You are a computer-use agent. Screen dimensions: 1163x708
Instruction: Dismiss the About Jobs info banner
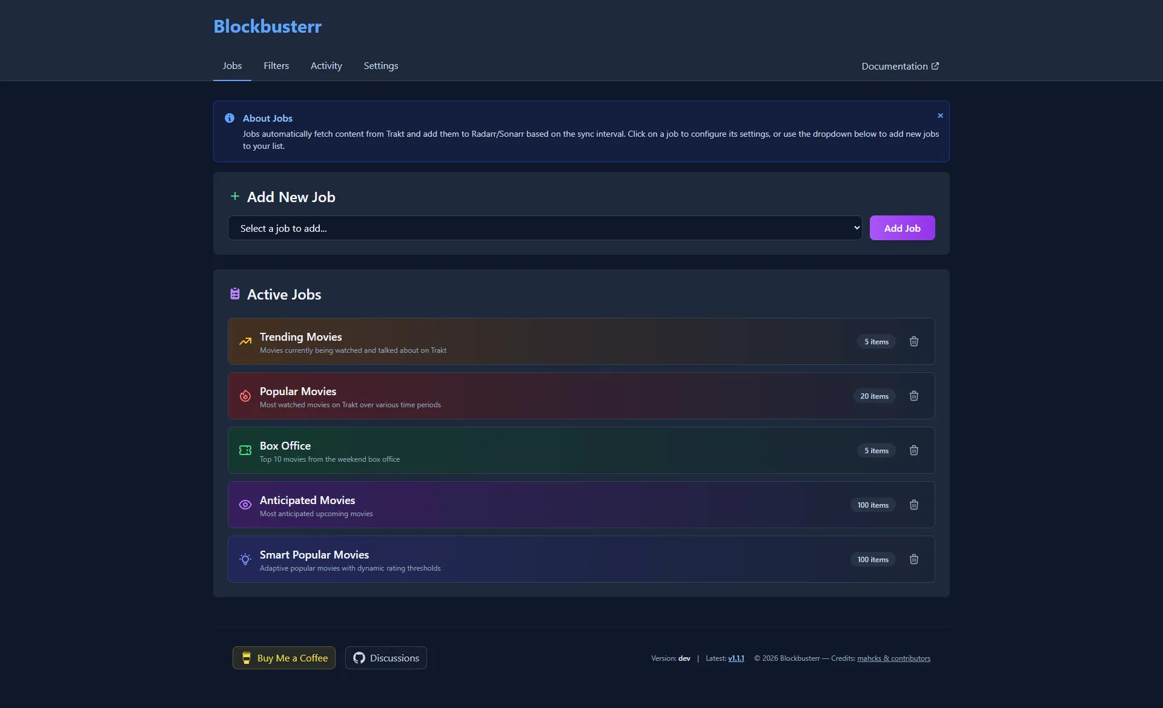940,116
